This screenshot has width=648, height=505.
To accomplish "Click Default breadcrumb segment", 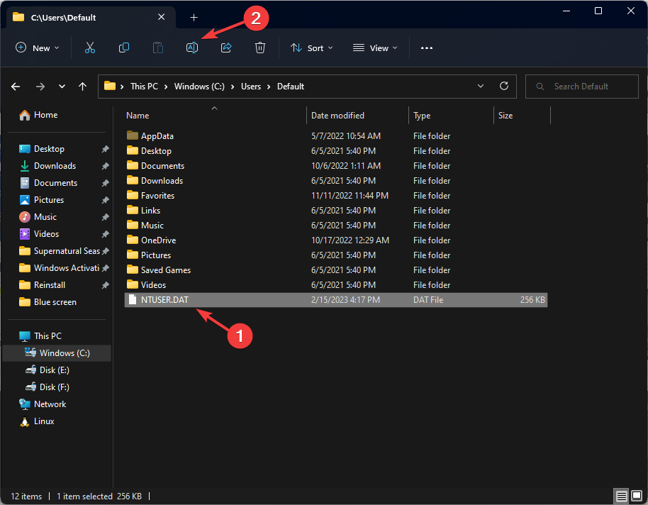I will click(291, 87).
